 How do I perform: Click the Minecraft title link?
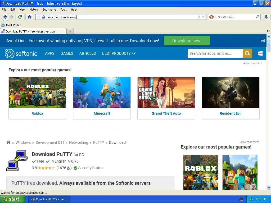coord(102,113)
